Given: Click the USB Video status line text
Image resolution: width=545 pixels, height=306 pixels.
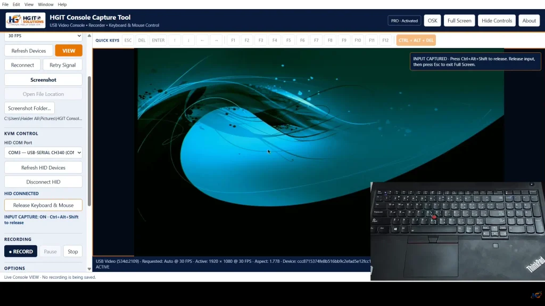Looking at the screenshot, I should (x=233, y=264).
